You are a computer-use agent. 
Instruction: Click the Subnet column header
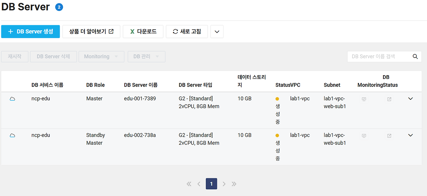332,85
